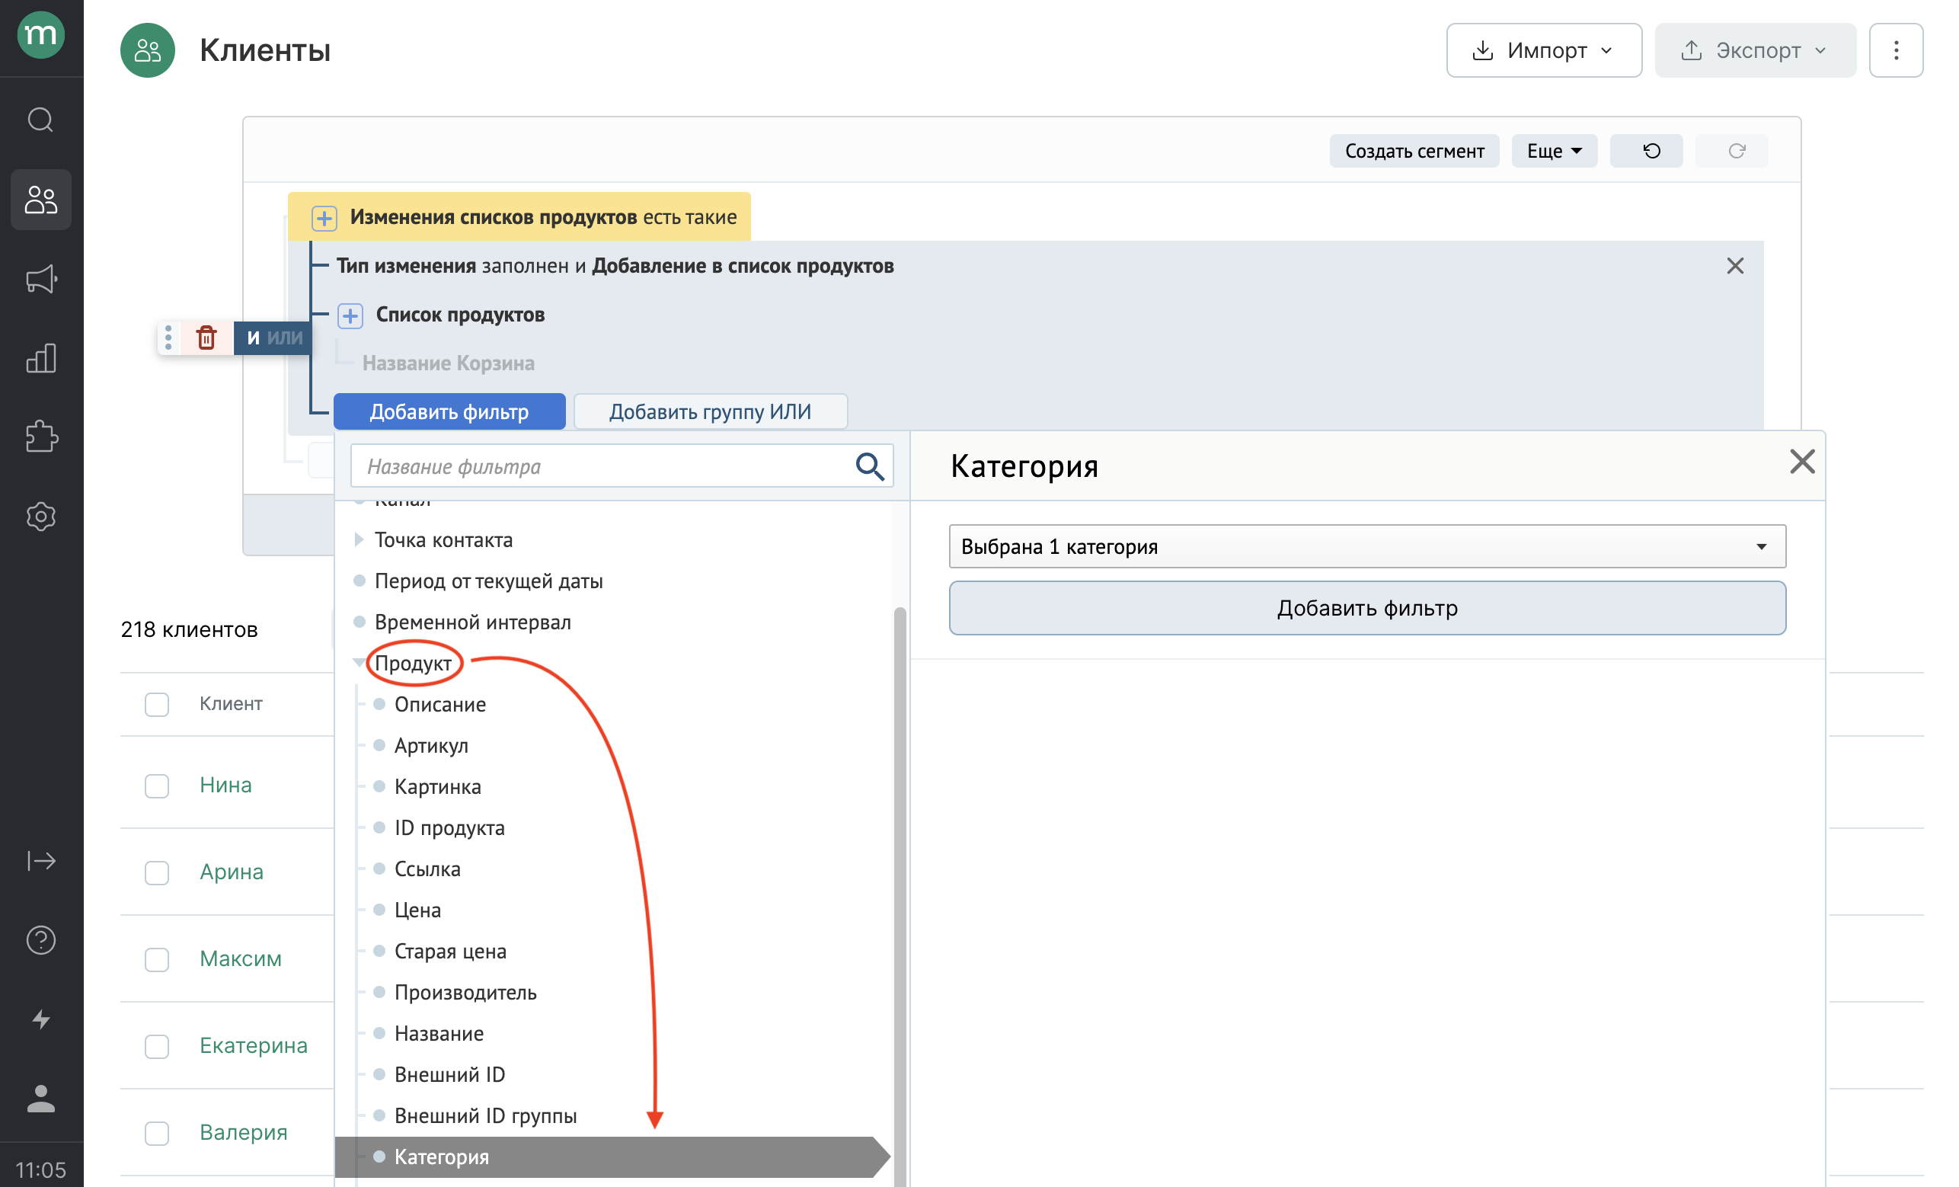Select the Цена product filter
The height and width of the screenshot is (1187, 1959).
tap(417, 910)
